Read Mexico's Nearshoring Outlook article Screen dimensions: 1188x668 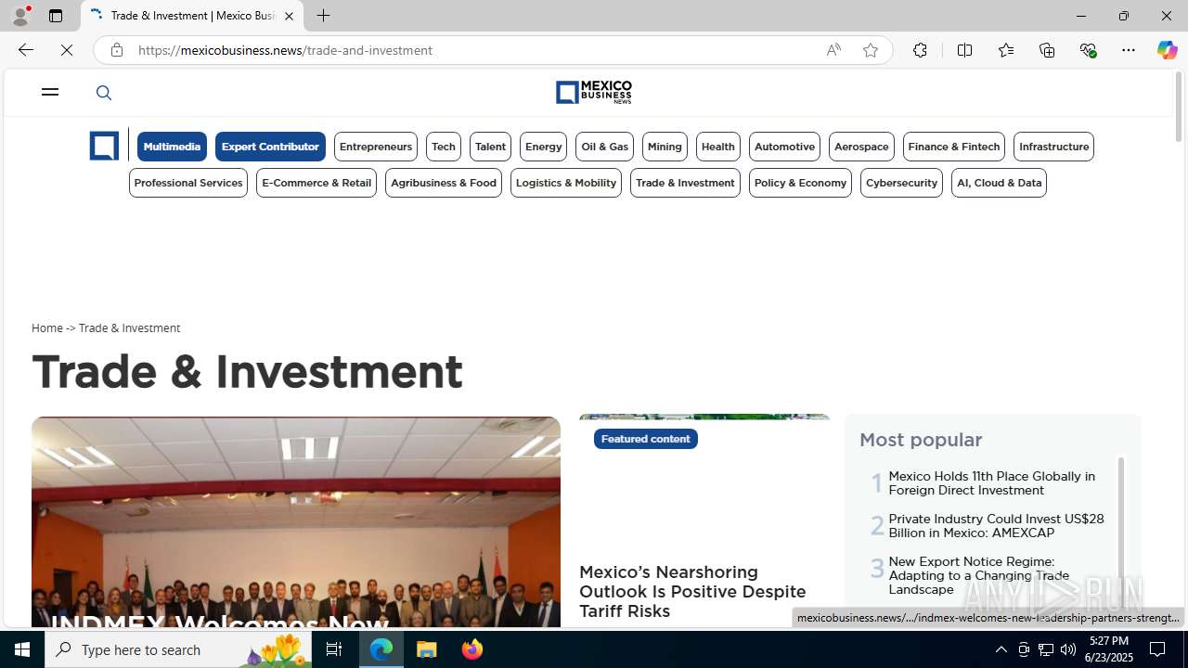click(x=692, y=592)
